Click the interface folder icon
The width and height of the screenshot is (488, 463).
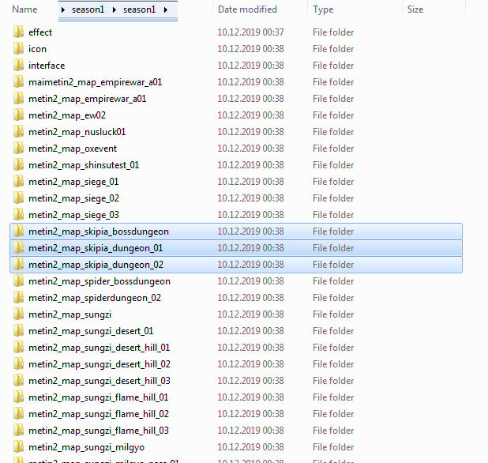point(18,65)
